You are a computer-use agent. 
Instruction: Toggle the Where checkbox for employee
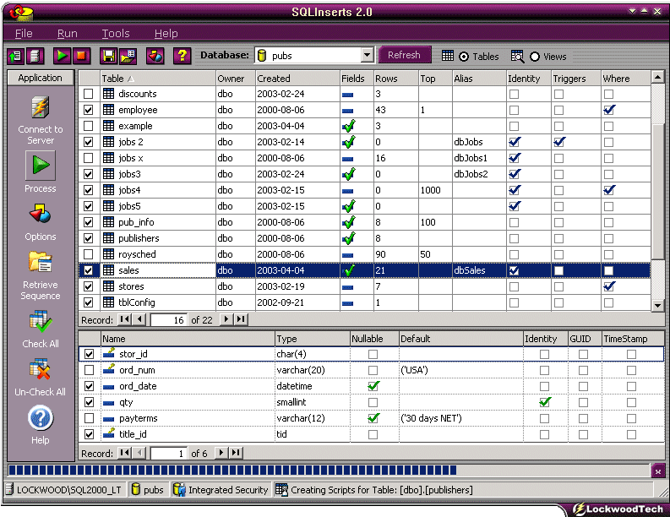coord(609,110)
